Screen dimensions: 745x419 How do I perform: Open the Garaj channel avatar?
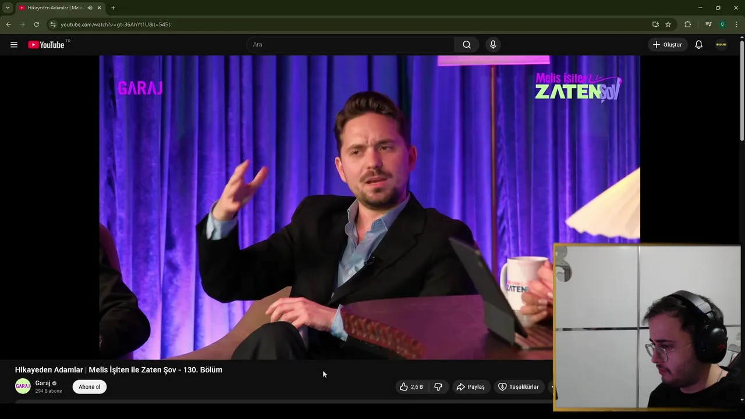[x=23, y=386]
